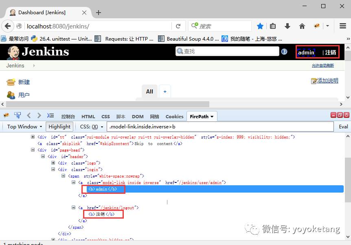Image resolution: width=351 pixels, height=245 pixels.
Task: Detach Firebug into separate window
Action: click(x=340, y=115)
